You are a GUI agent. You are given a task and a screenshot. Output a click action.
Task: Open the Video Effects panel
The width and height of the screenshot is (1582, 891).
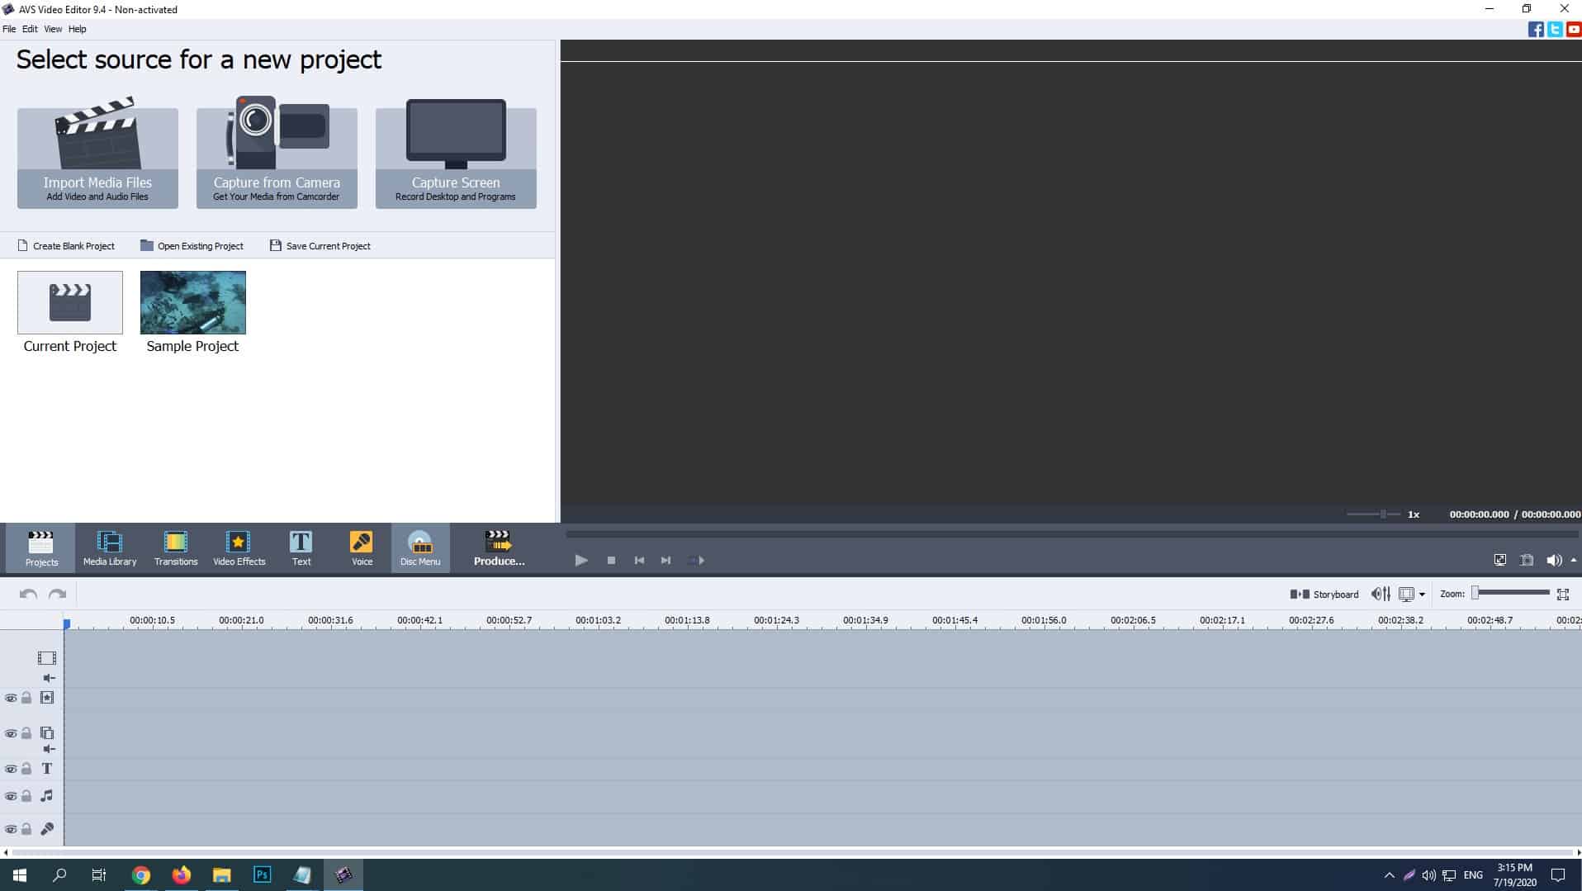[x=239, y=547]
